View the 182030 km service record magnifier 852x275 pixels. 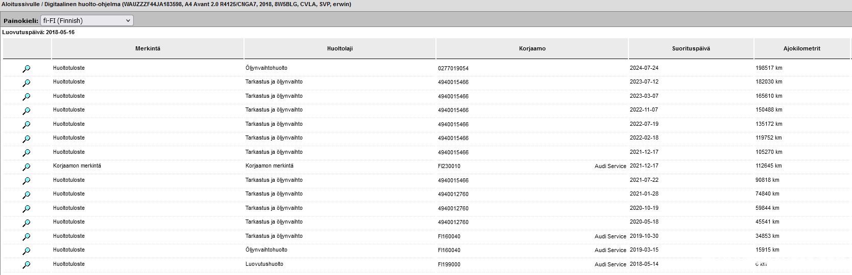[27, 82]
